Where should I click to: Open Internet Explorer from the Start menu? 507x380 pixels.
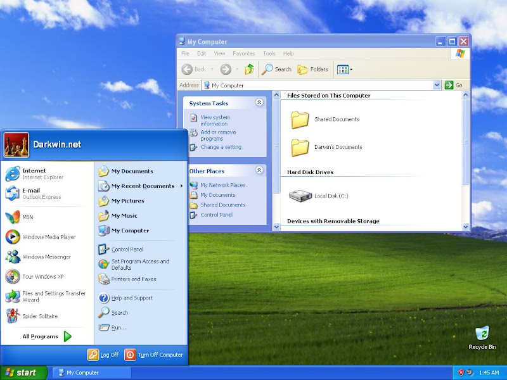click(x=34, y=174)
